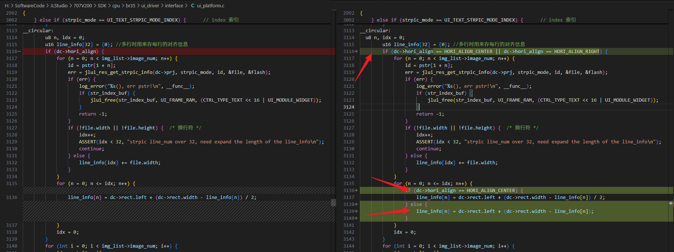Open the SoftwareCode breadcrumb folder
Screen dimensions: 674x252
pos(30,5)
